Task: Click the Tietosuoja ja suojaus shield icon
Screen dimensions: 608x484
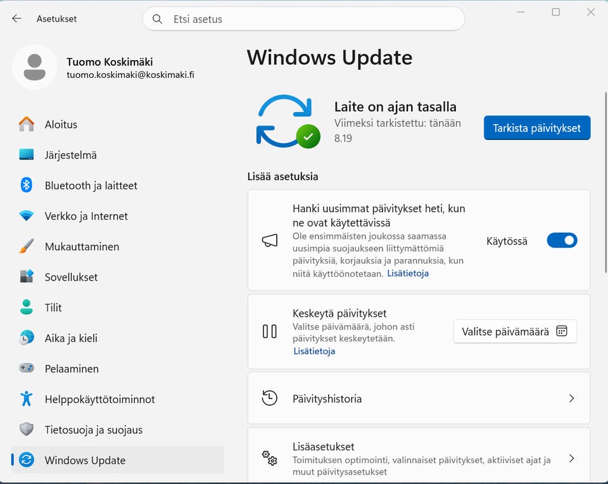Action: (27, 430)
